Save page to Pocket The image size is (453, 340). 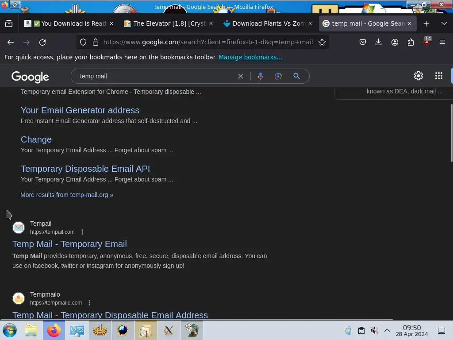pyautogui.click(x=363, y=42)
